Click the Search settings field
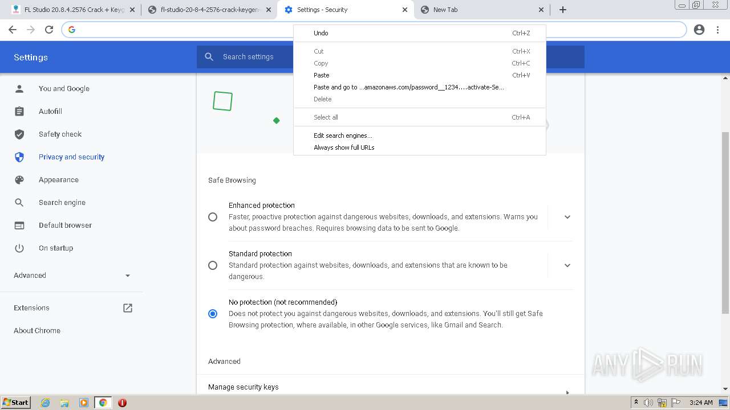 point(391,57)
